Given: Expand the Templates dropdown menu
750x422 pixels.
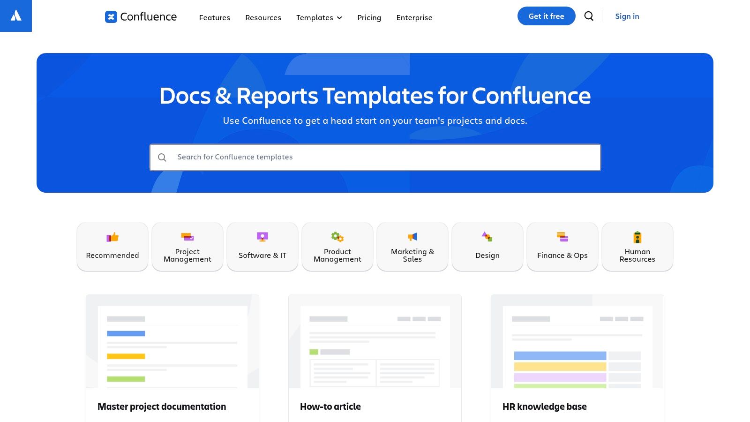Looking at the screenshot, I should click(319, 18).
